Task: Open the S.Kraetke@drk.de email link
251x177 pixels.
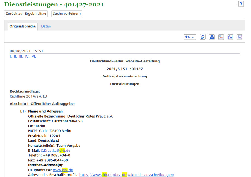Action: click(x=55, y=151)
